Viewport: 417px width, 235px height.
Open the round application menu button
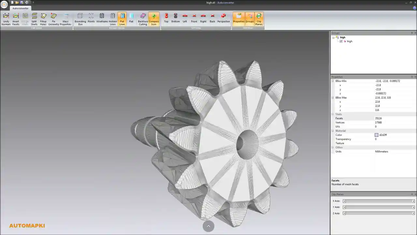pos(4,5)
